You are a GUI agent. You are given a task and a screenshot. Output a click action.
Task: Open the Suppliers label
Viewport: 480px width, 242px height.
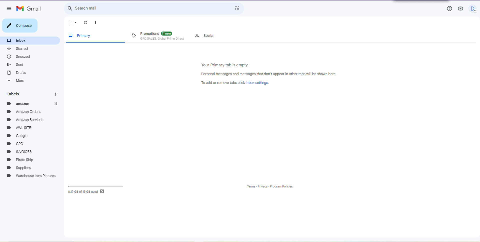pyautogui.click(x=30, y=168)
